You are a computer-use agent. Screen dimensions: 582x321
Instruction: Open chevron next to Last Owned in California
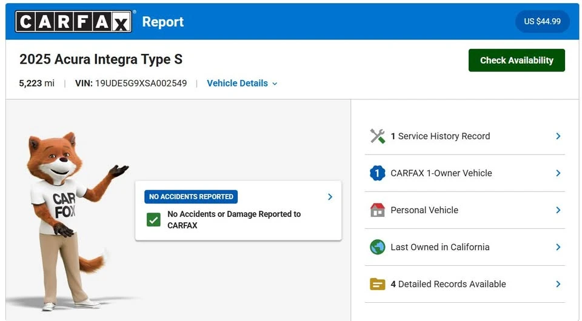pos(558,247)
